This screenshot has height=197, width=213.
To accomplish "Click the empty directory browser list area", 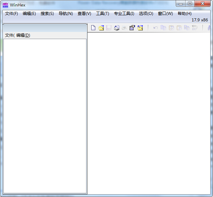I will click(x=45, y=115).
